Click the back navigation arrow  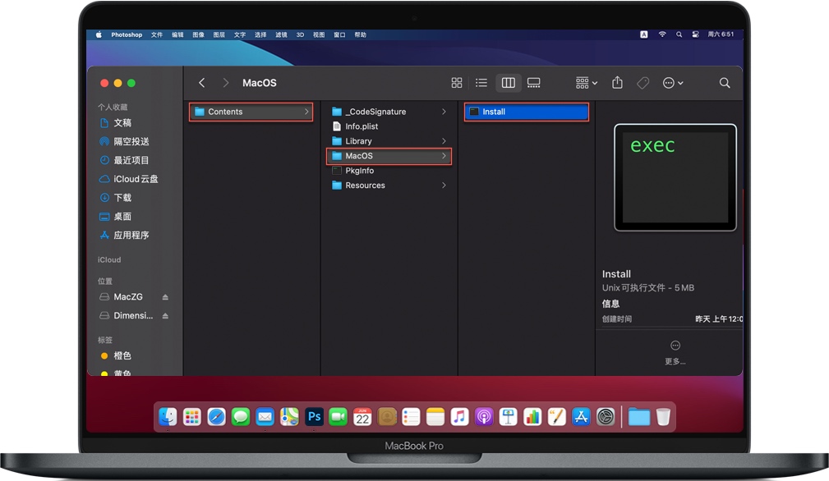pos(201,82)
